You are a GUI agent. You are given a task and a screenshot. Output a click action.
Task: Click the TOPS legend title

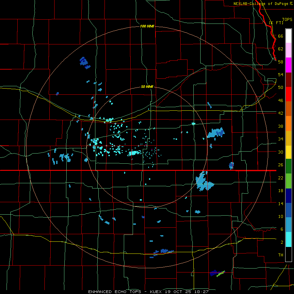point(287,19)
